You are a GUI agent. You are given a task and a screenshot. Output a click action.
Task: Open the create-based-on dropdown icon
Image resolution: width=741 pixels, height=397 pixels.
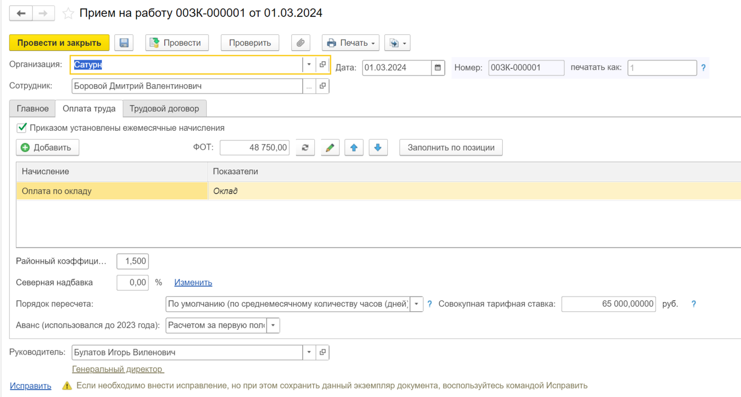click(x=398, y=43)
